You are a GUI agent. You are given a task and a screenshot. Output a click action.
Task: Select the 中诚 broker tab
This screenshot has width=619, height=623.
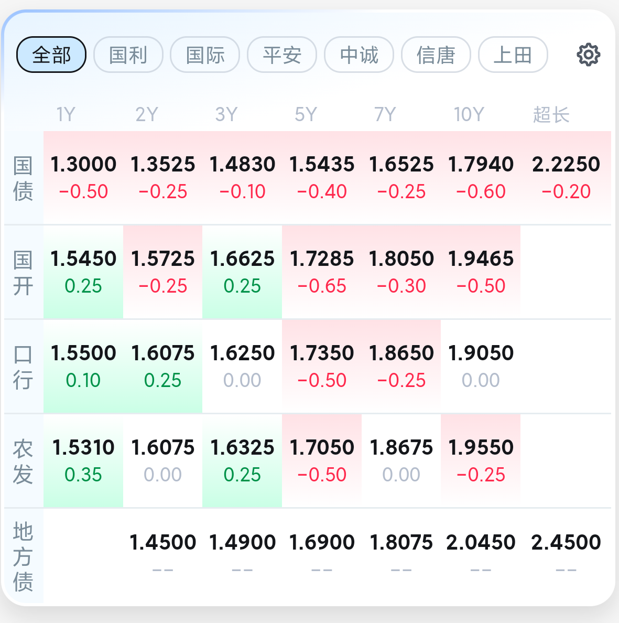pos(359,55)
